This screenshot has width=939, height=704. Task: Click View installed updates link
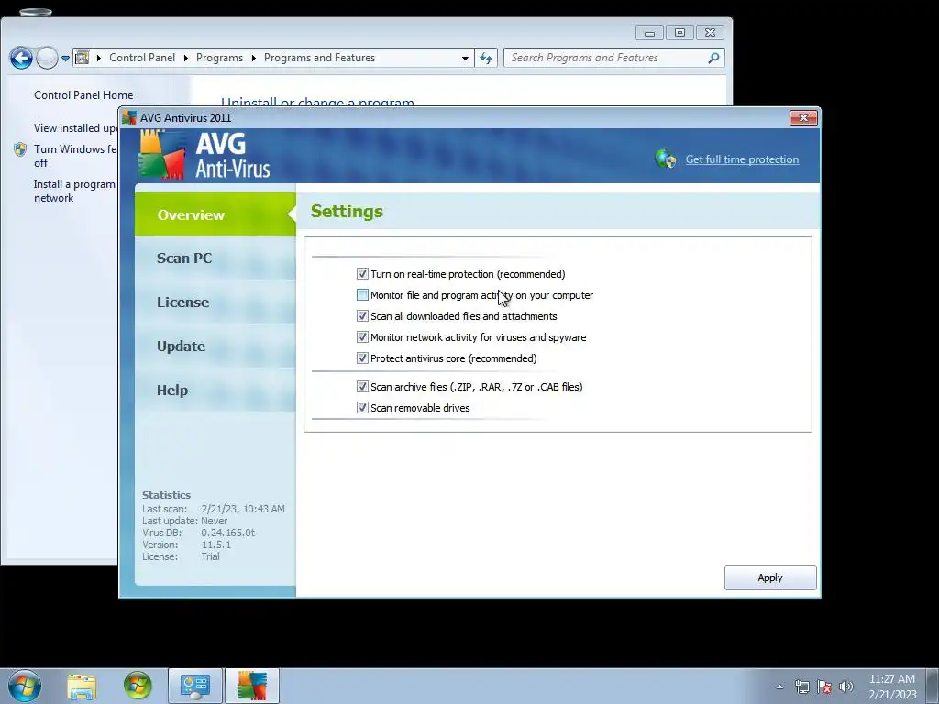click(x=75, y=128)
